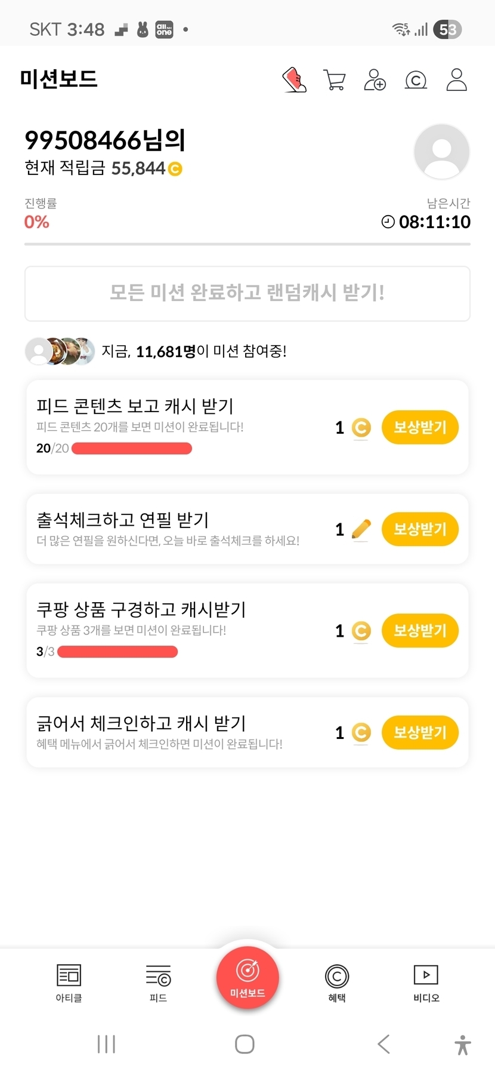Image resolution: width=495 pixels, height=1074 pixels.
Task: Tap the gray profile avatar picture
Action: (441, 152)
